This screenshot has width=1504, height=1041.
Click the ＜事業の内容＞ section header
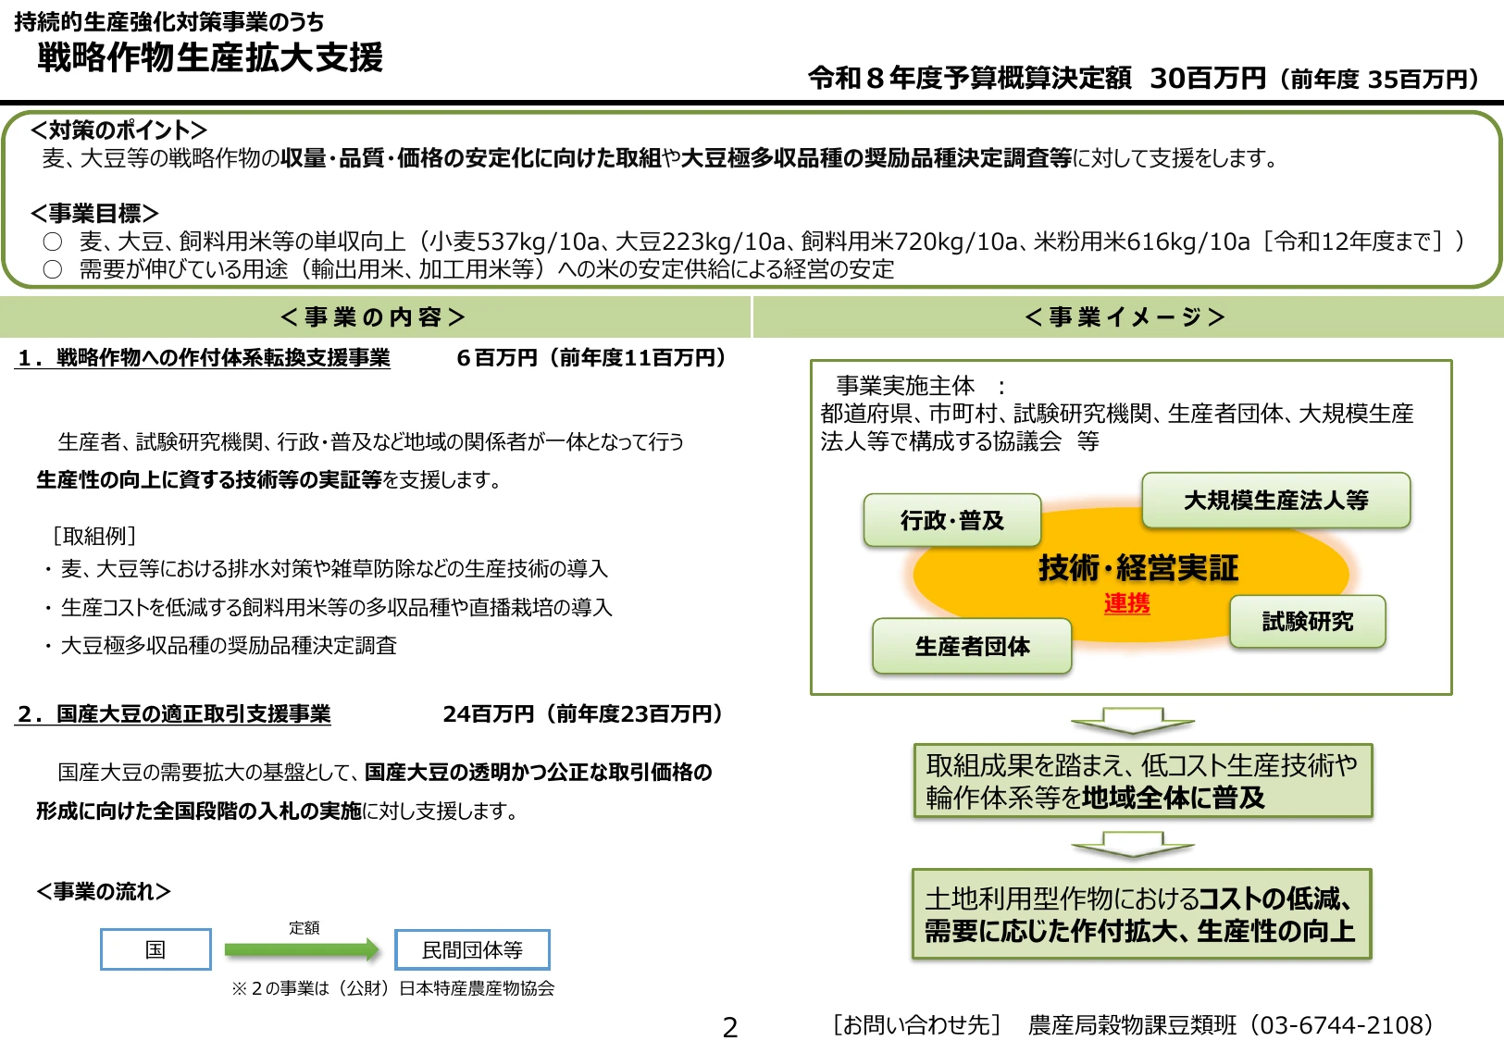pyautogui.click(x=373, y=317)
